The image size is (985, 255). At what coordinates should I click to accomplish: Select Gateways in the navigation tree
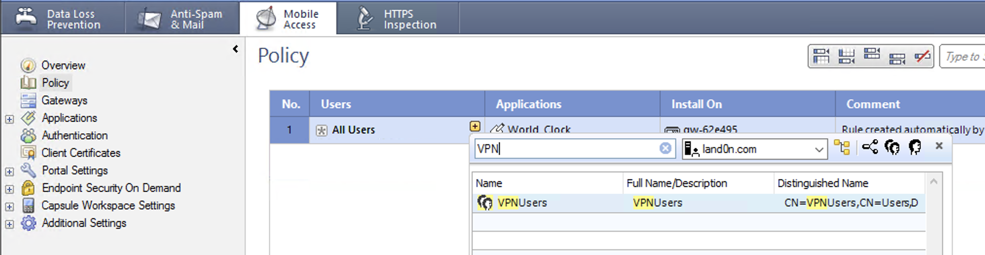64,101
